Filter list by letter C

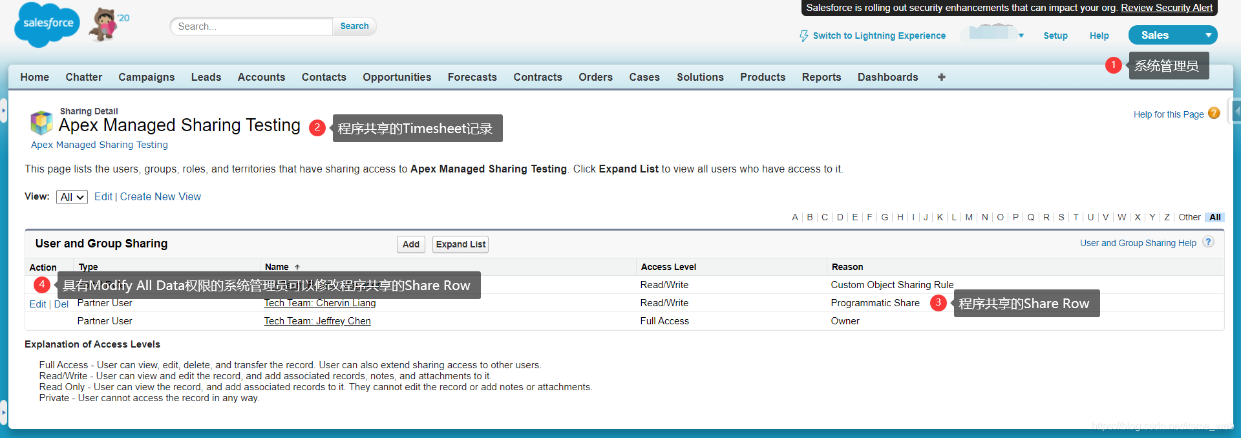point(825,217)
